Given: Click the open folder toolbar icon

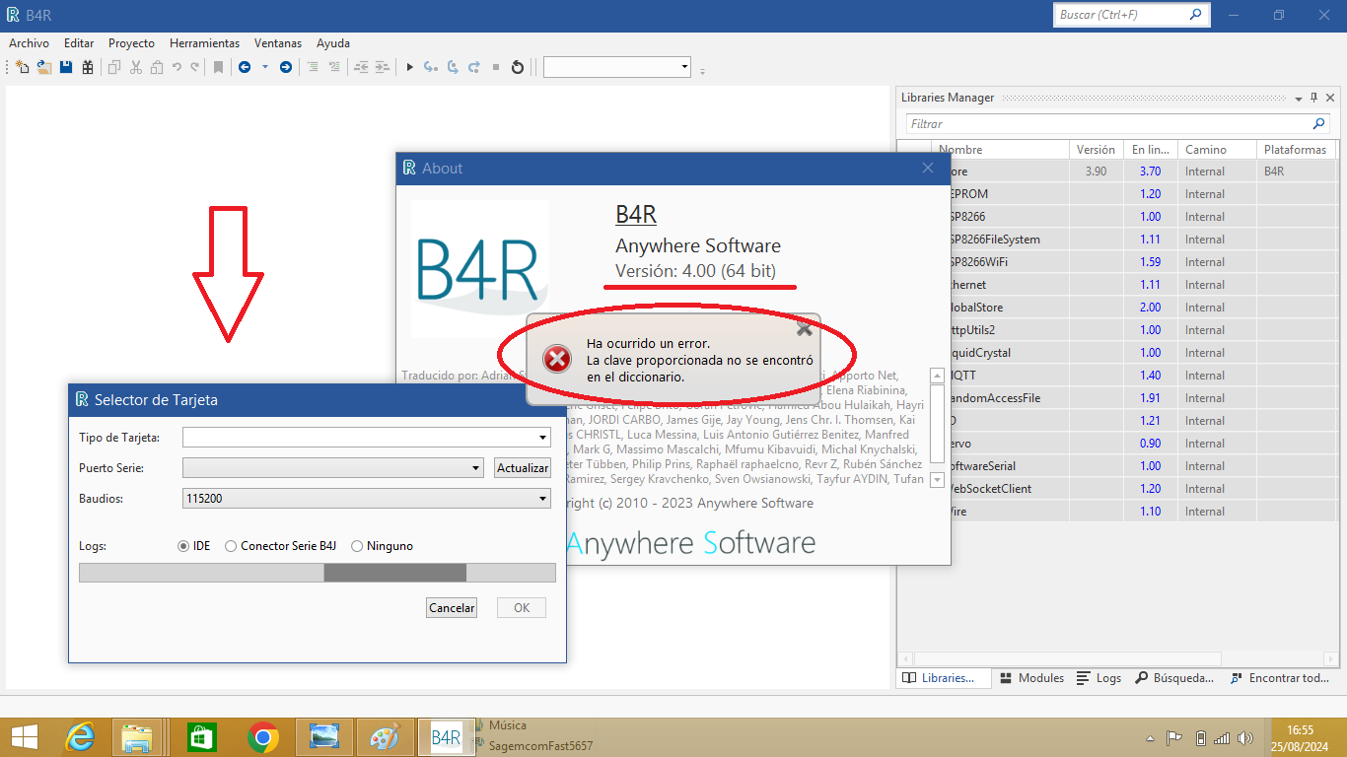Looking at the screenshot, I should [44, 67].
